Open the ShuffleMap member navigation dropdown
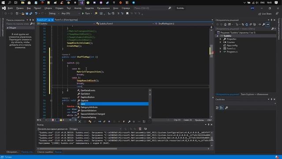This screenshot has height=159, width=282. pos(183,23)
